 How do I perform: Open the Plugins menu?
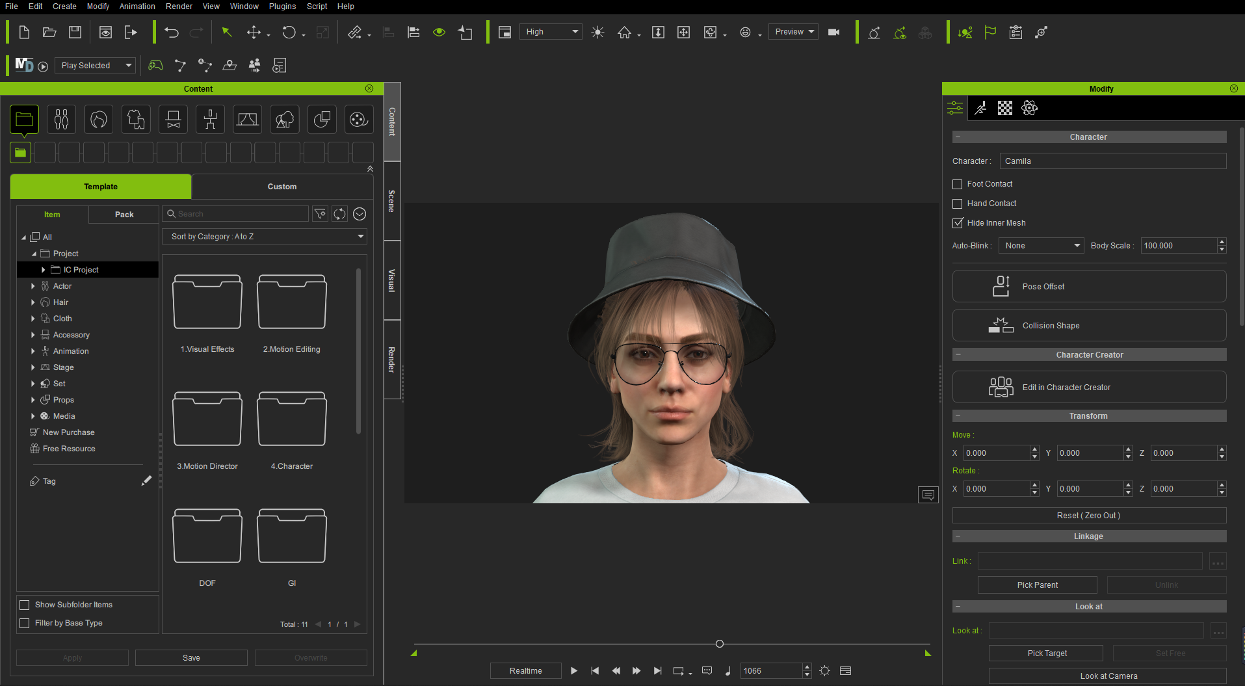[282, 7]
